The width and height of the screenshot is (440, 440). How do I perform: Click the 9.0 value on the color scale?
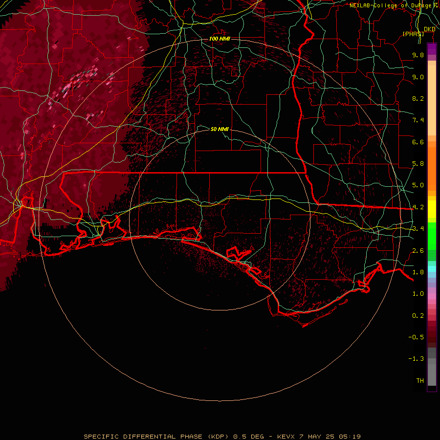(418, 77)
